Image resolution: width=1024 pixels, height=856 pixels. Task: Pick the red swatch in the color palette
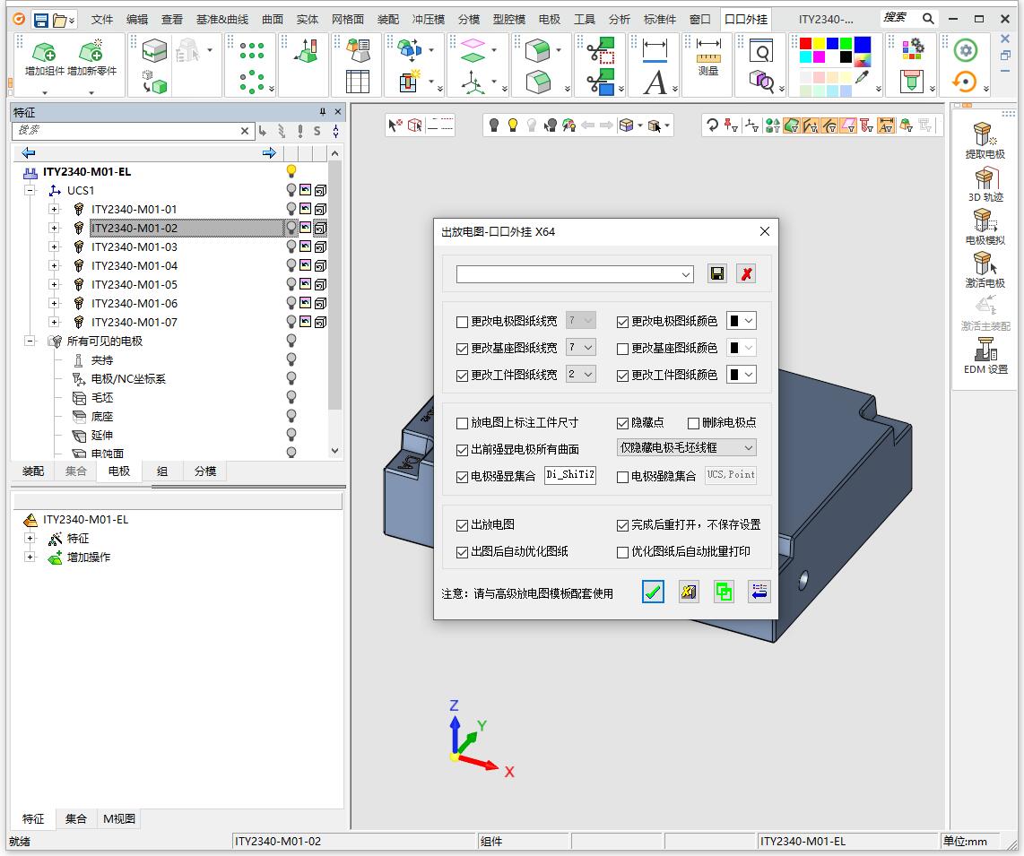805,44
